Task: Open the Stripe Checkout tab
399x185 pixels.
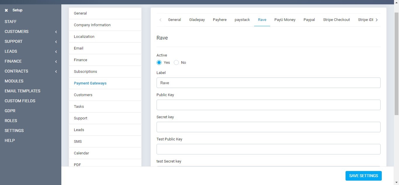Action: click(x=336, y=20)
